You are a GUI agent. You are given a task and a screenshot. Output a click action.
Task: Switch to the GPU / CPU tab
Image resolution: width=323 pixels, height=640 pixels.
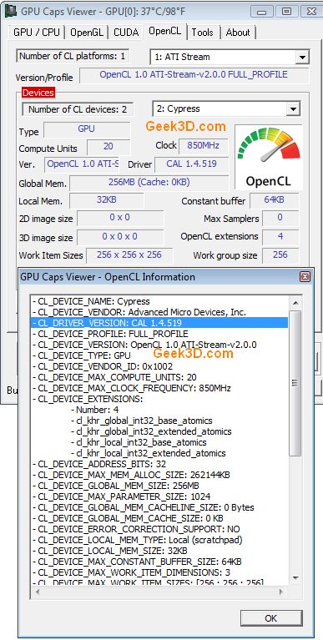(37, 33)
